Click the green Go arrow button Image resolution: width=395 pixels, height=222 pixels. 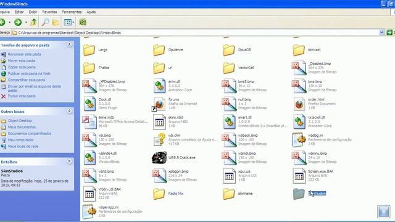[x=389, y=33]
